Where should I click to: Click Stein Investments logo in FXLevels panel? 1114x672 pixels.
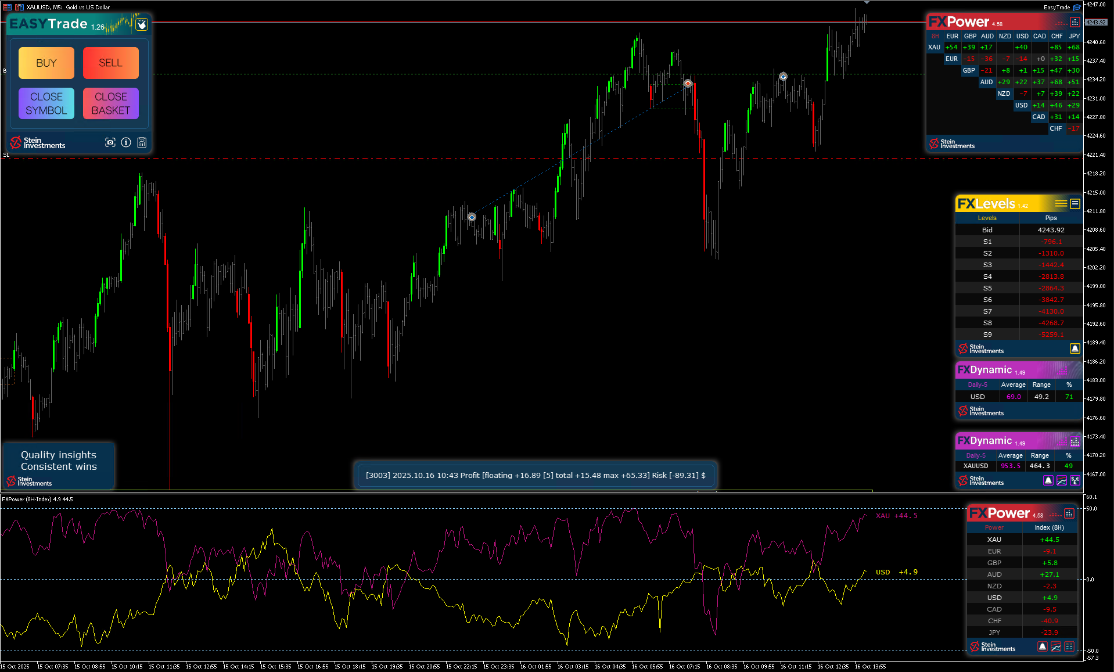pyautogui.click(x=980, y=348)
